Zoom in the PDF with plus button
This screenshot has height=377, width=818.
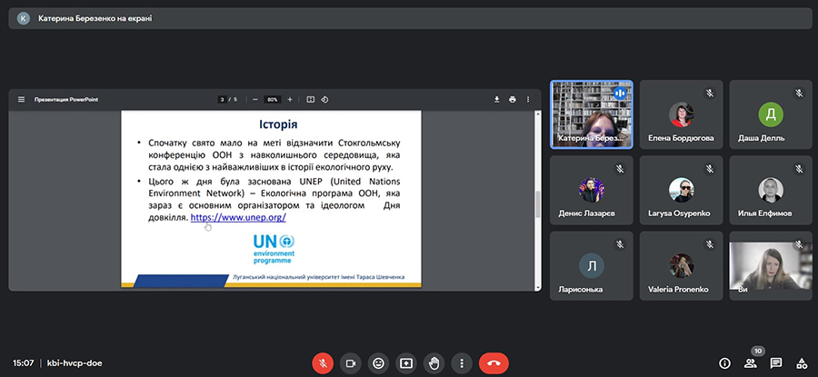pyautogui.click(x=290, y=99)
